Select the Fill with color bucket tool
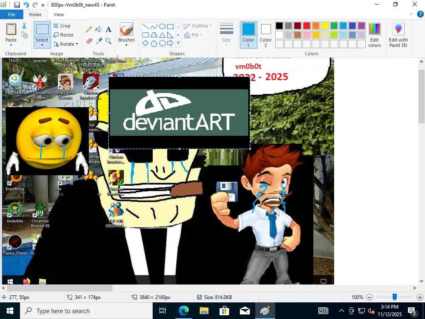Viewport: 425px width, 319px height. (99, 29)
